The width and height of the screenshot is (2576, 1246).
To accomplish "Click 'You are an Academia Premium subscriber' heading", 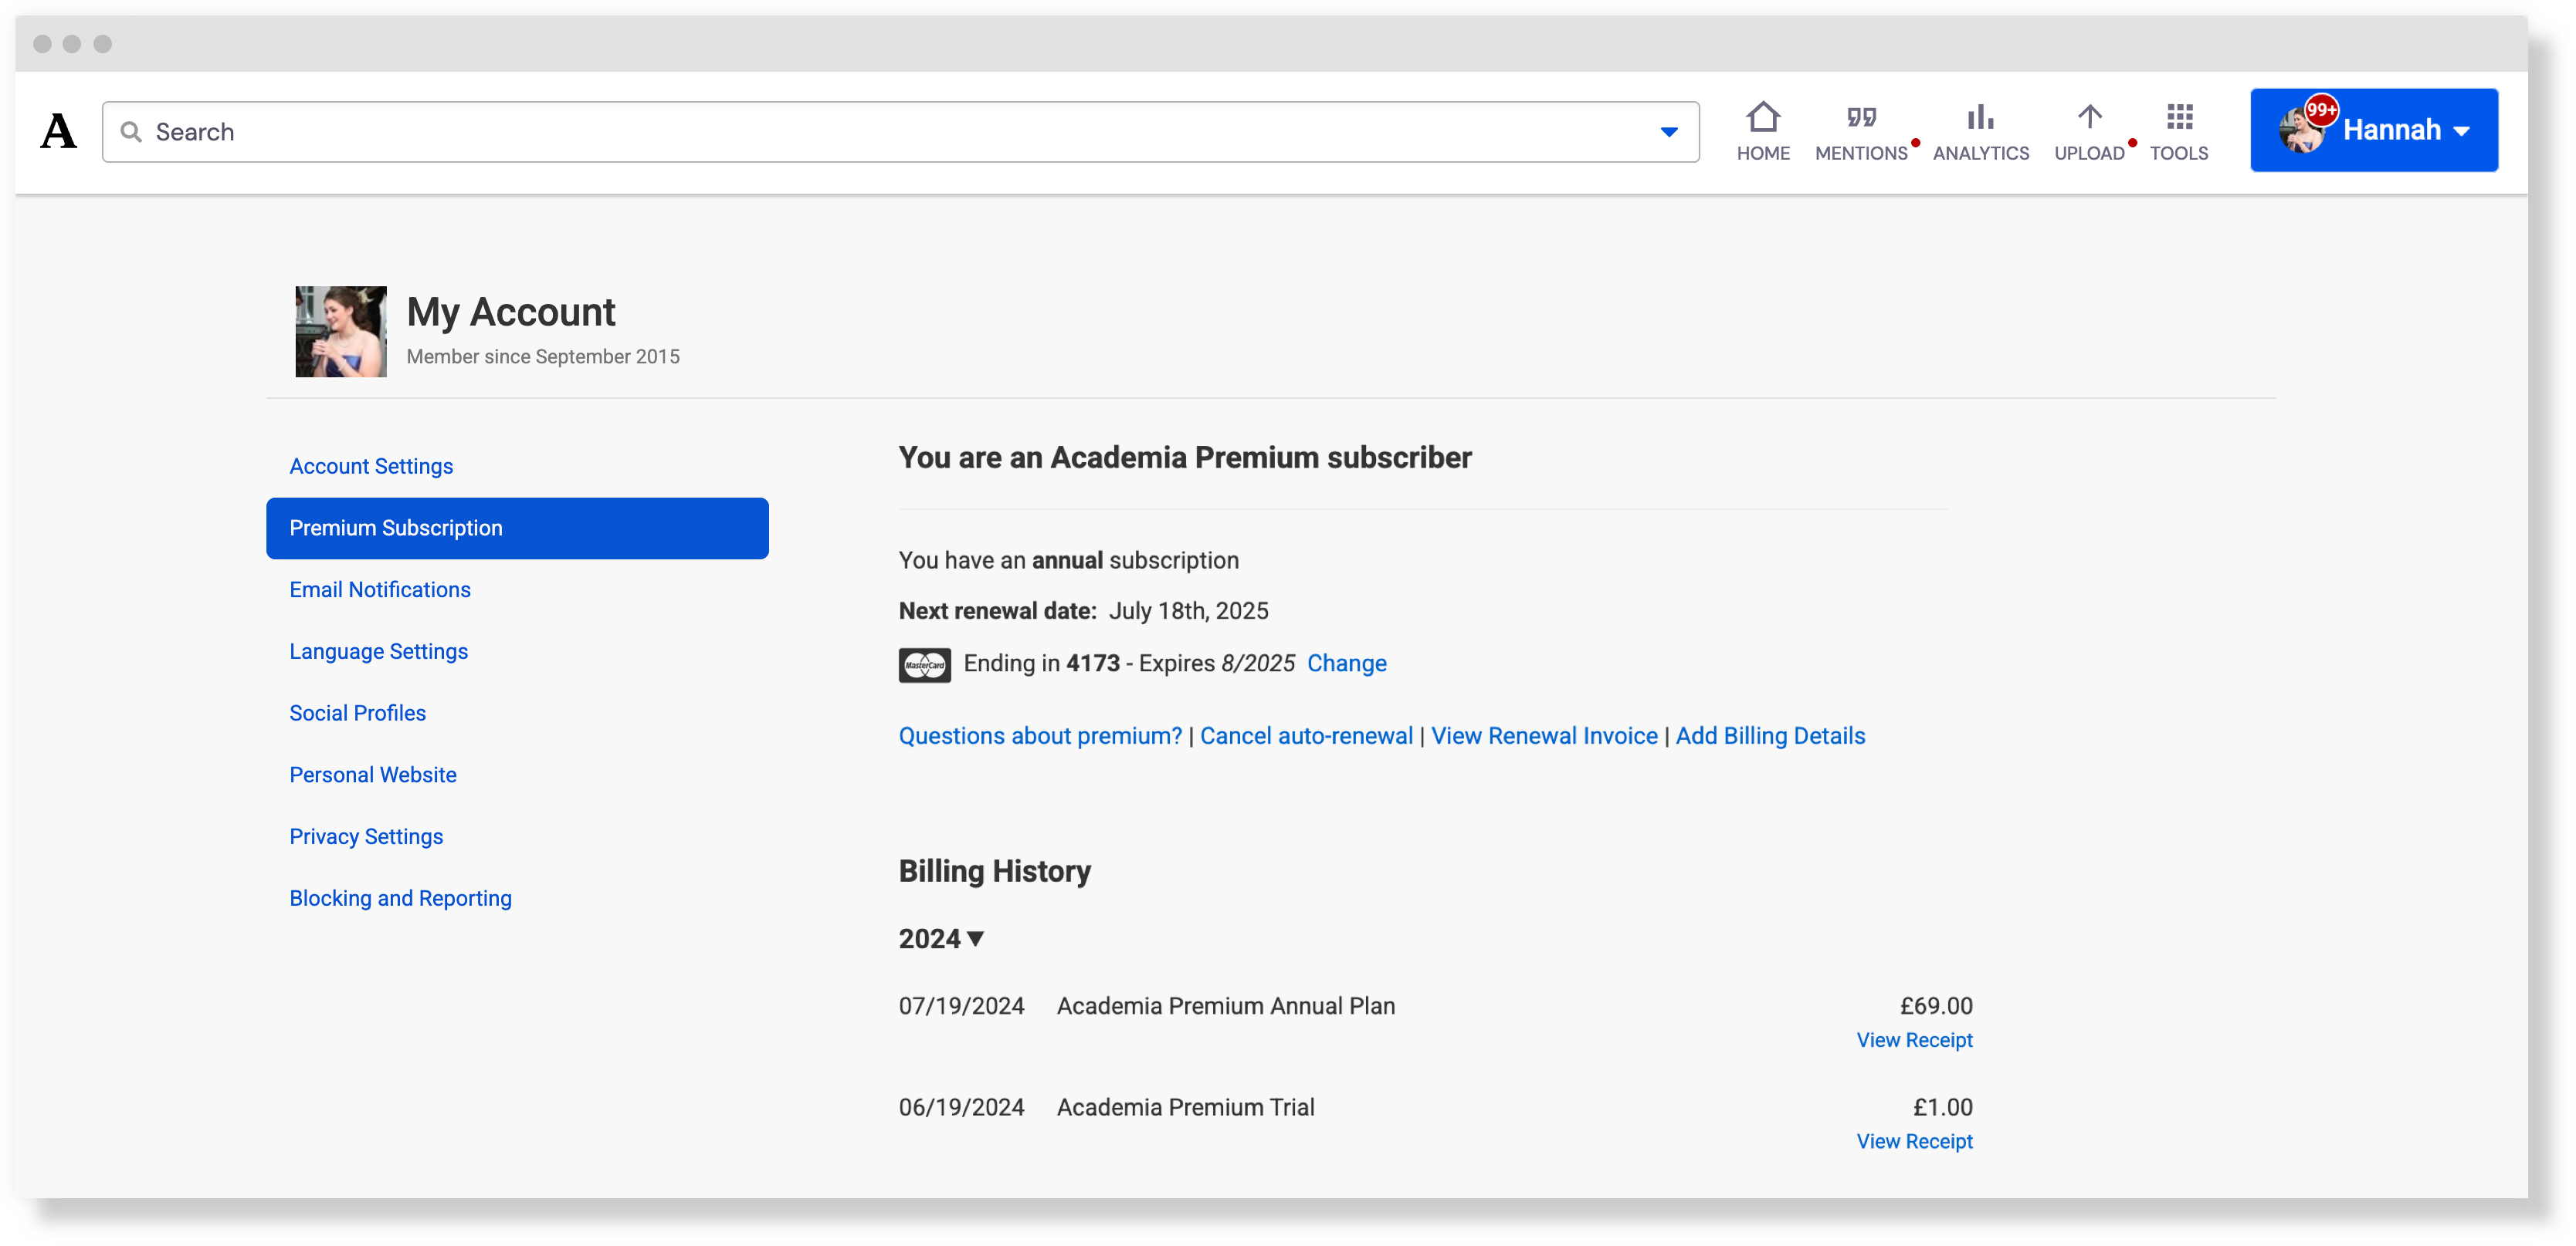I will point(1185,458).
